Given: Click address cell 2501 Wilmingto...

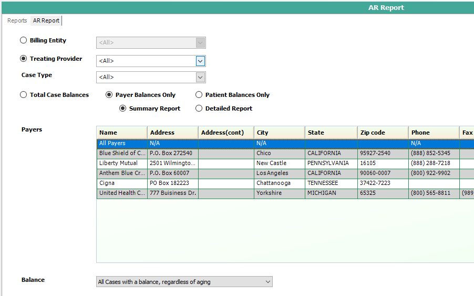Looking at the screenshot, I should click(x=172, y=163).
